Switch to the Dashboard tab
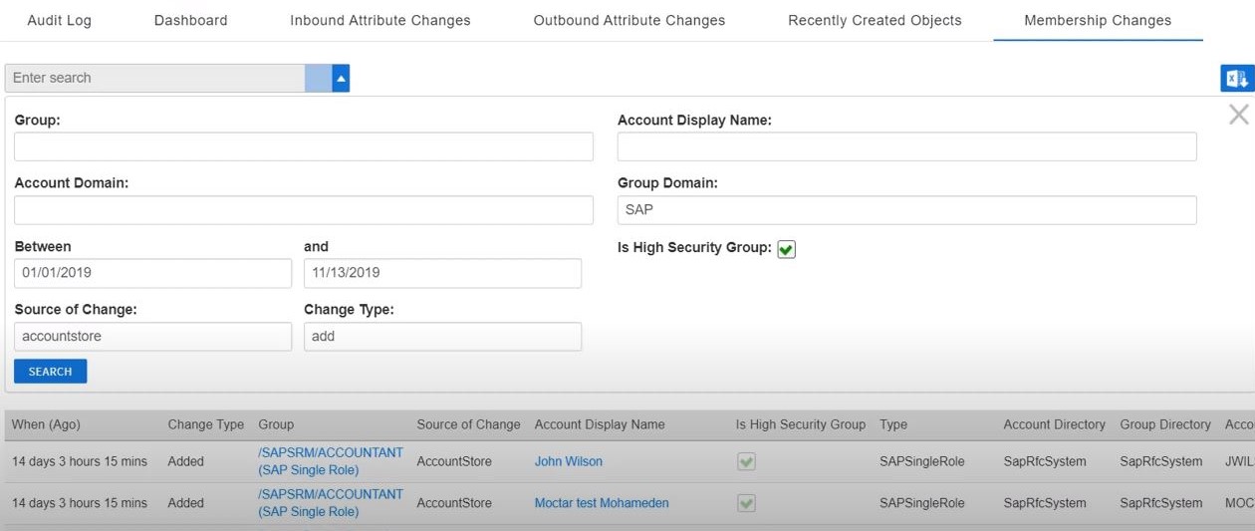Viewport: 1255px width, 531px height. click(190, 20)
